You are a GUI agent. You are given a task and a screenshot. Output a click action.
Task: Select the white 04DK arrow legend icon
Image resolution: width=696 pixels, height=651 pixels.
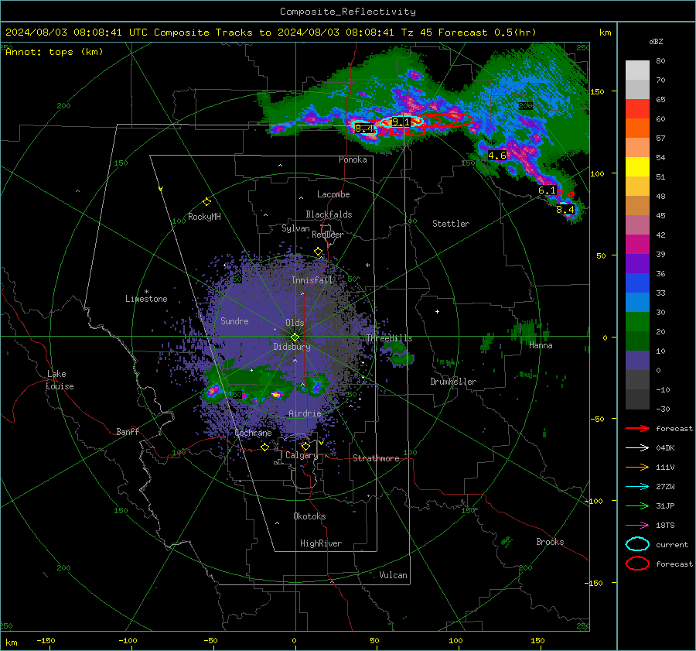click(637, 447)
